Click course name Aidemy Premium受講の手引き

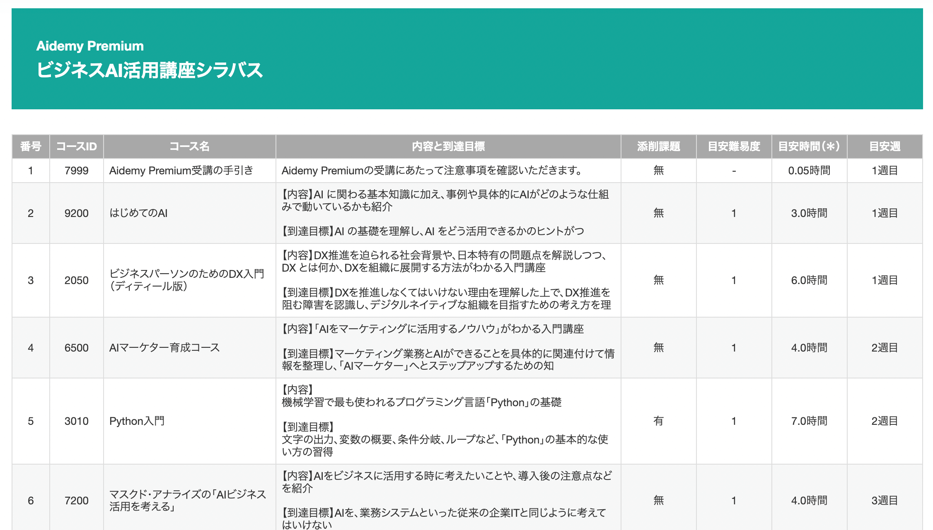(x=181, y=171)
